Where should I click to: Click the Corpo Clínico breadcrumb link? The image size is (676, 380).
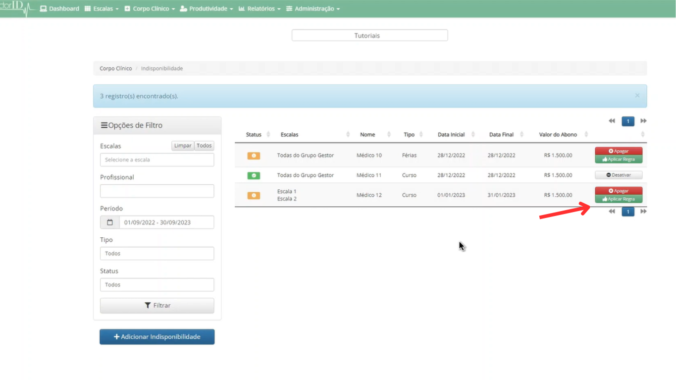116,68
